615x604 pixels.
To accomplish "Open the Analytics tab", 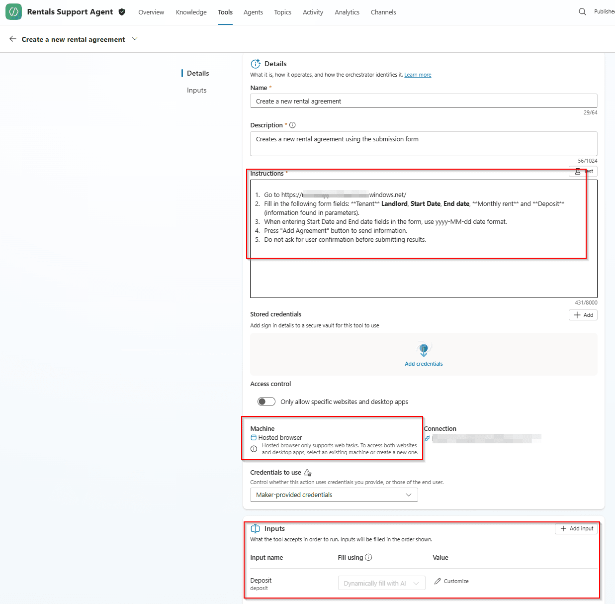I will tap(347, 12).
